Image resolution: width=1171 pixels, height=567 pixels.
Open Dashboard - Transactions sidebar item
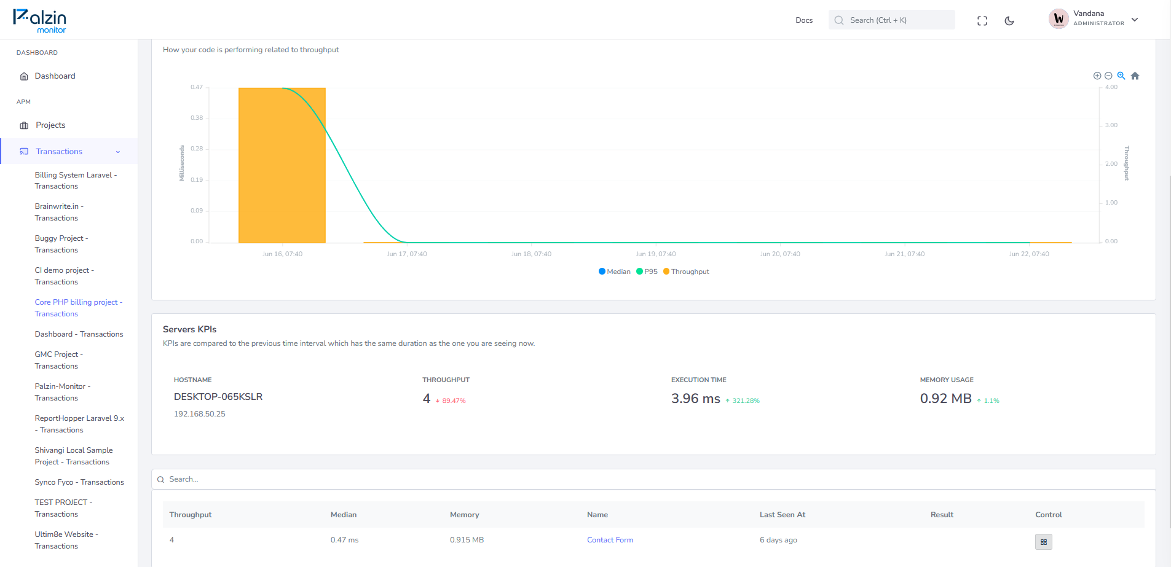(x=79, y=334)
